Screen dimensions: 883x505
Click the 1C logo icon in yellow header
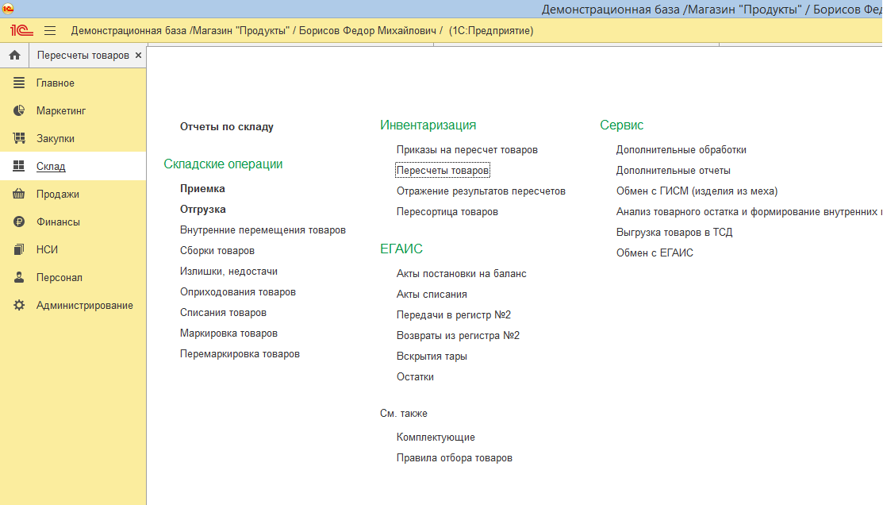click(x=21, y=30)
